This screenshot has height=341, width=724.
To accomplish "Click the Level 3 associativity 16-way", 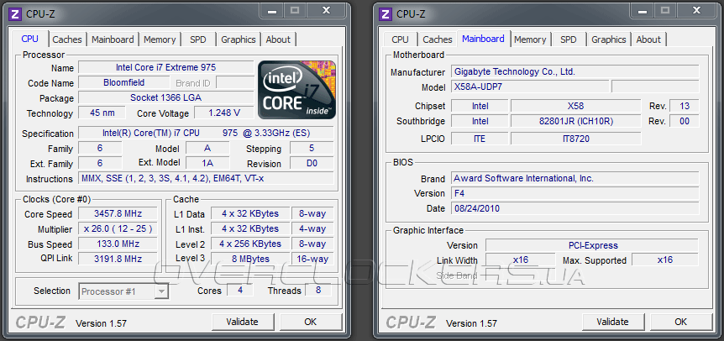I will (x=312, y=259).
